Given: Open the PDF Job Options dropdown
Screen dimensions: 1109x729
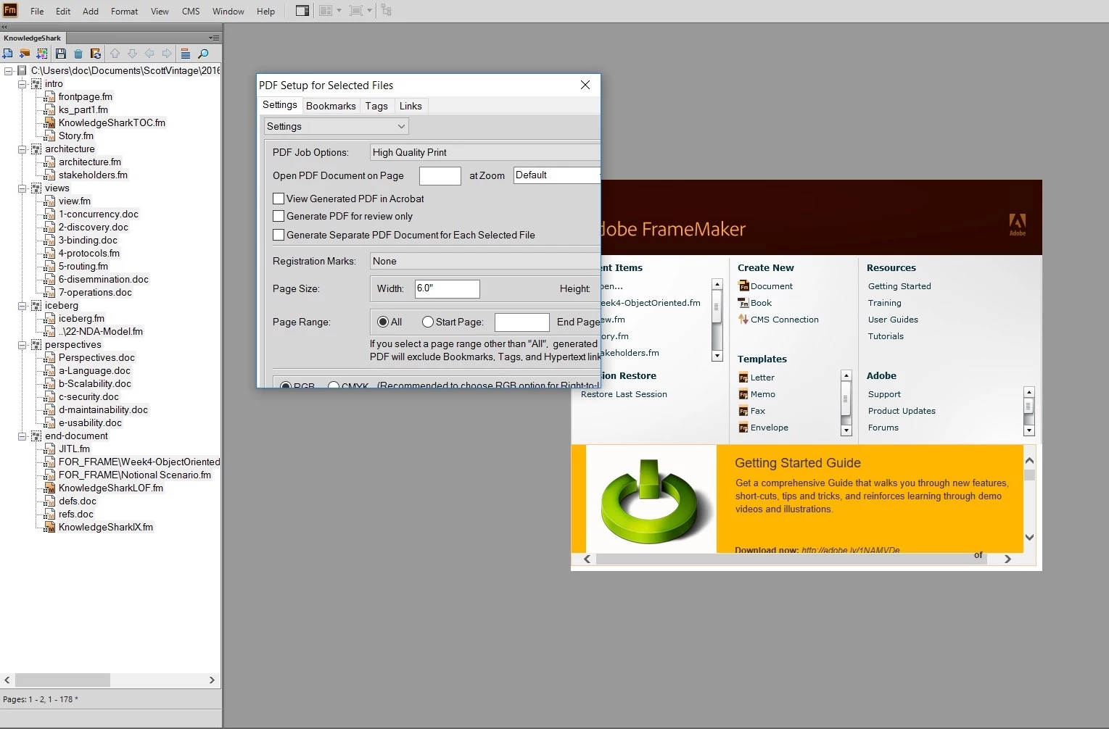Looking at the screenshot, I should tap(485, 152).
